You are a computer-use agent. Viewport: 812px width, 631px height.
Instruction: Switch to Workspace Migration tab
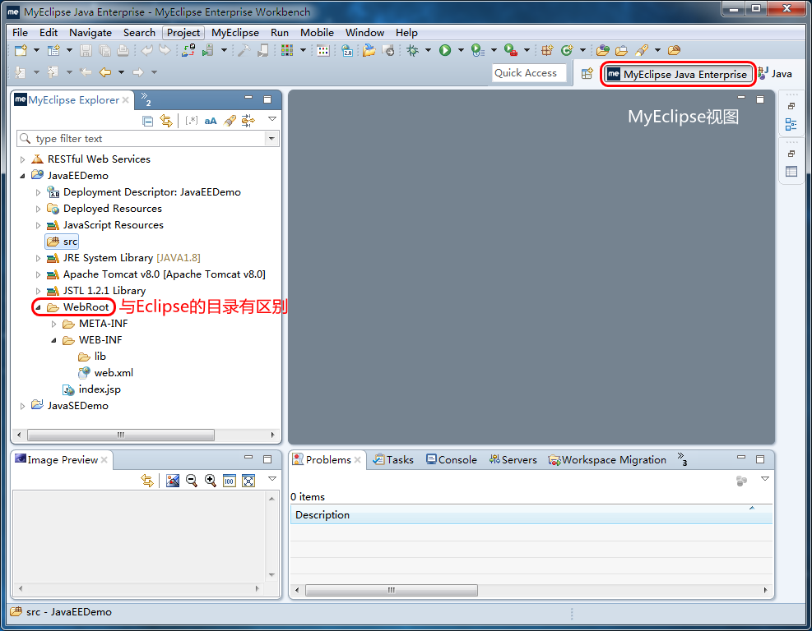coord(607,460)
